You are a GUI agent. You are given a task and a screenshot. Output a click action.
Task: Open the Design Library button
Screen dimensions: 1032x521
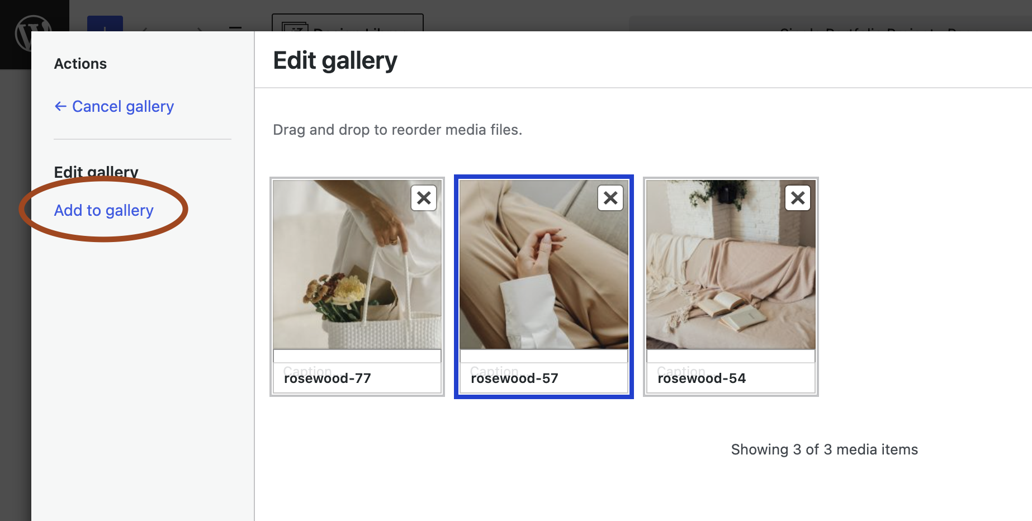click(348, 23)
